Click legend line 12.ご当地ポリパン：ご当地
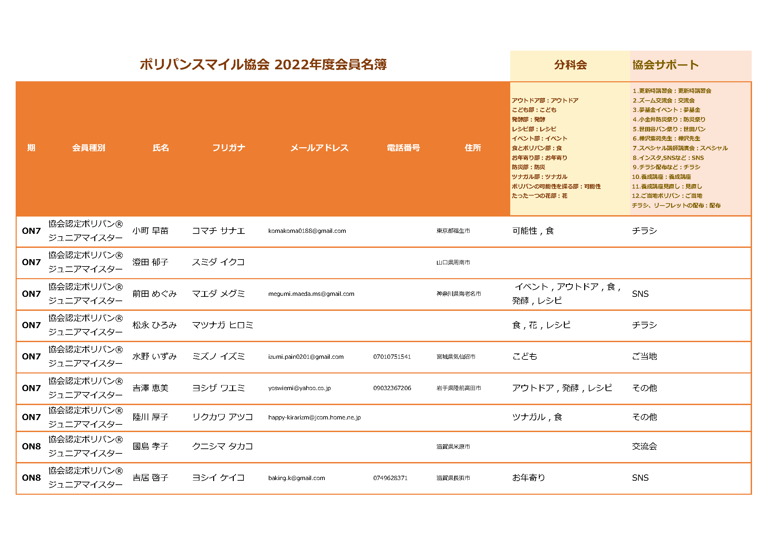This screenshot has height=551, width=779. pyautogui.click(x=667, y=196)
